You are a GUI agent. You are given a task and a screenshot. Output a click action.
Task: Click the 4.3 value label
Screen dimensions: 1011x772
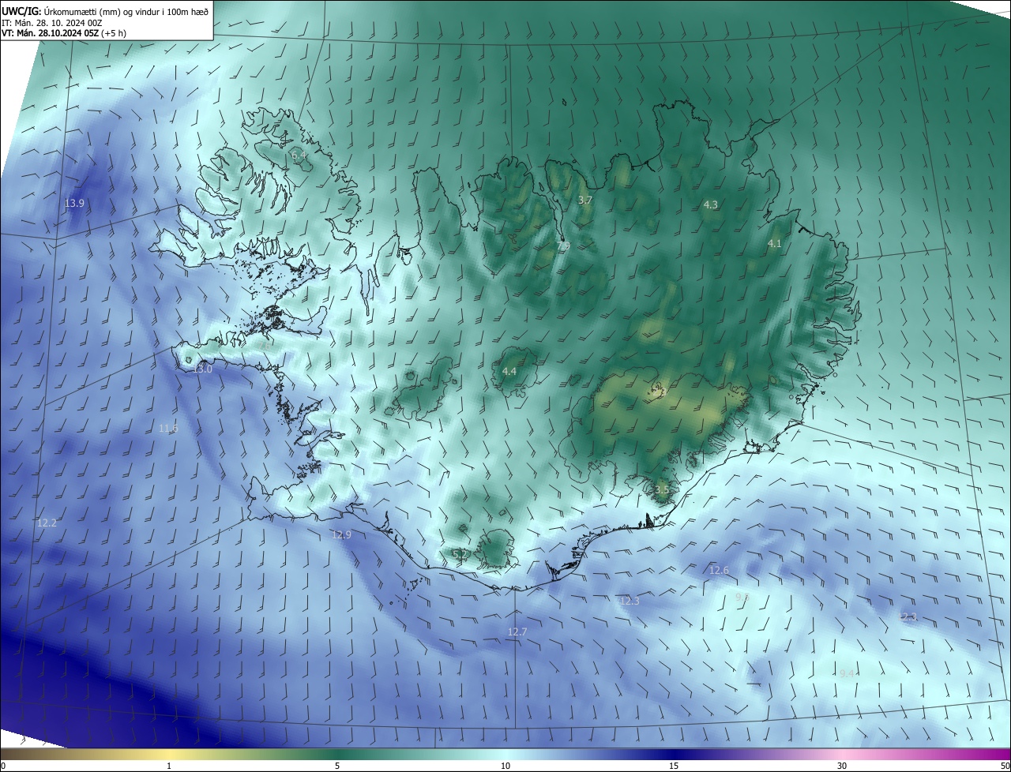pyautogui.click(x=710, y=204)
